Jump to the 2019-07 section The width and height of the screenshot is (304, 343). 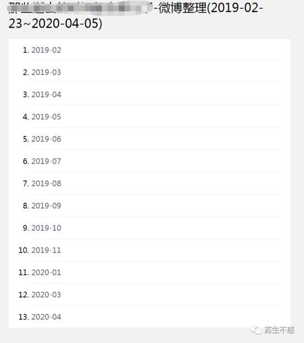point(46,161)
